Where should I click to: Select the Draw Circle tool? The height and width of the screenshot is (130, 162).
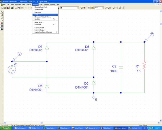[x=2, y=18]
